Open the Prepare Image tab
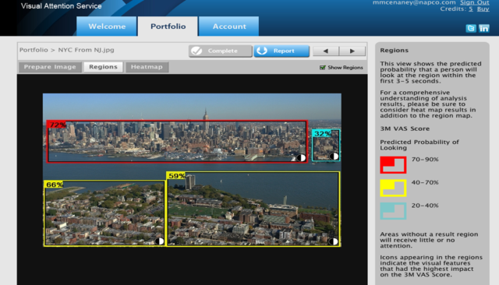499x285 pixels. pos(50,67)
